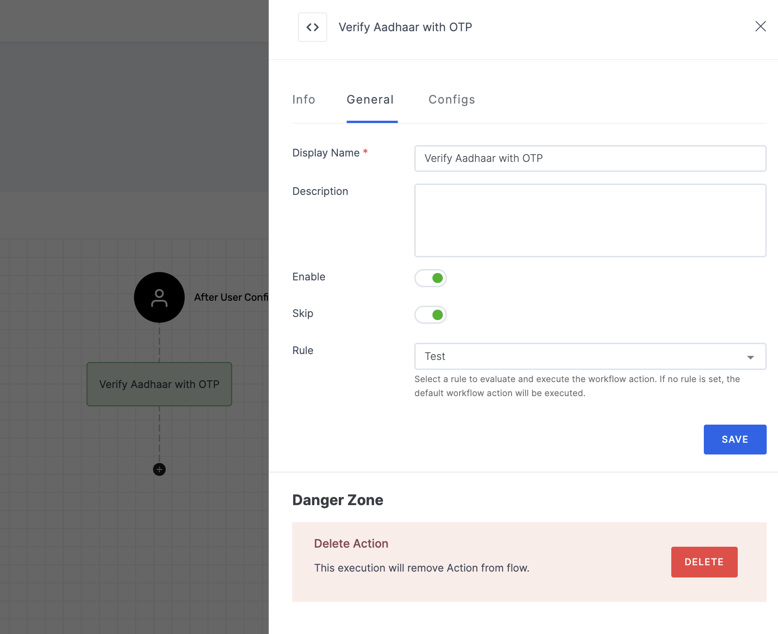Toggle the Enable switch
The image size is (778, 634).
[x=431, y=278]
